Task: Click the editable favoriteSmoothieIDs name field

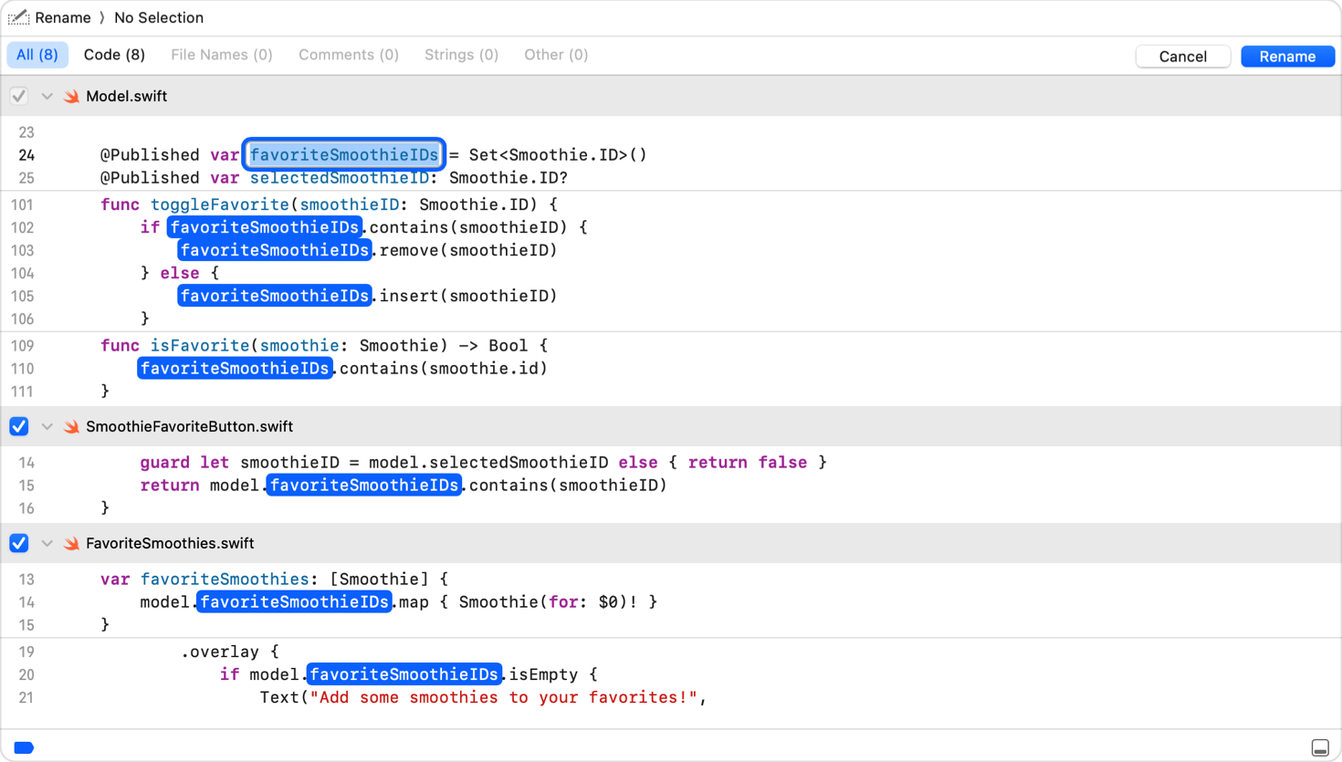Action: tap(344, 154)
